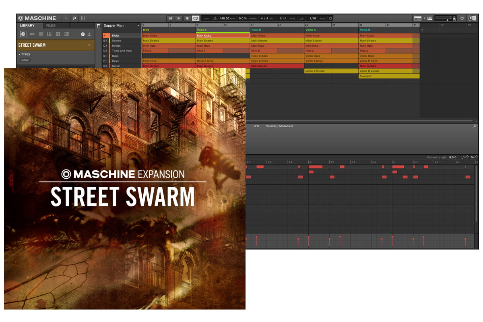Select the Hook B scene header
483x322 pixels.
click(x=277, y=30)
